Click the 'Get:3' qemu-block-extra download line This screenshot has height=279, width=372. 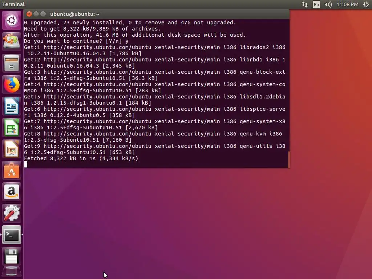154,75
